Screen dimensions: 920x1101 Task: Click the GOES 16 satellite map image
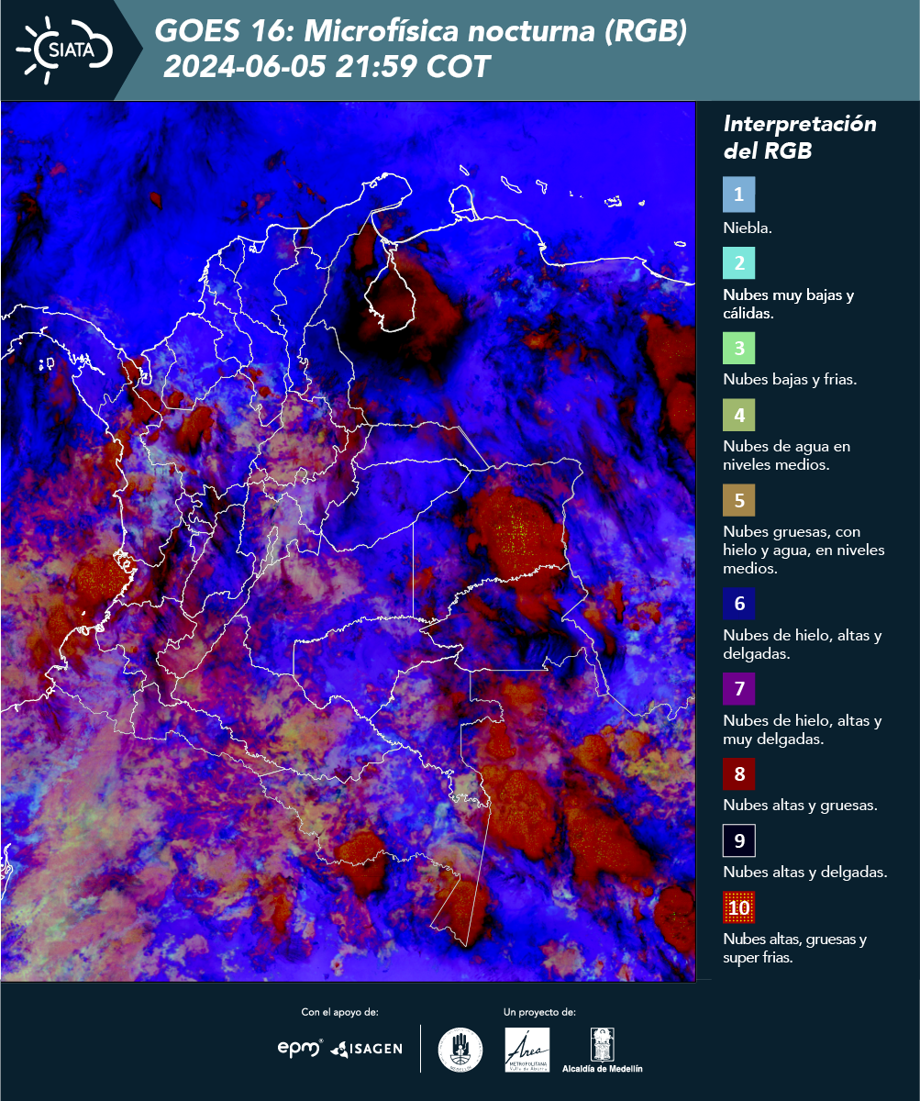[x=348, y=540]
